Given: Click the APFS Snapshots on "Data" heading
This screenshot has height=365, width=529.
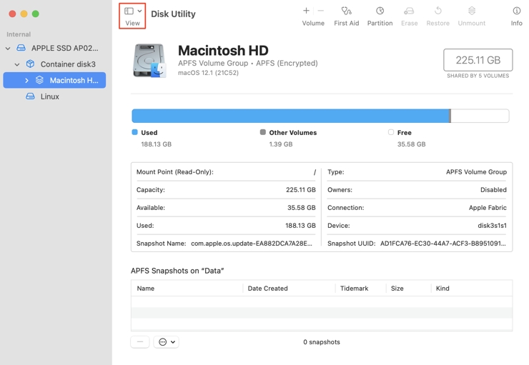Looking at the screenshot, I should (177, 271).
